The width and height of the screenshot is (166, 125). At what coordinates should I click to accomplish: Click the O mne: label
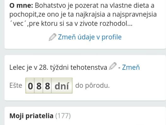coord(21,5)
